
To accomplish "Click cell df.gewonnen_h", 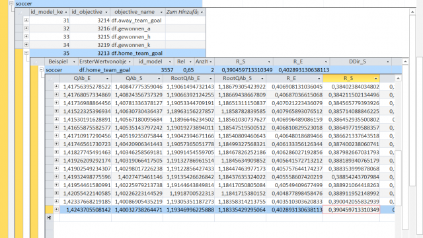I will 137,37.
